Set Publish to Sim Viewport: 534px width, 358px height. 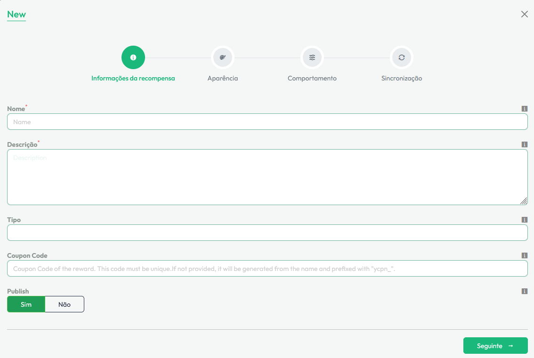26,304
